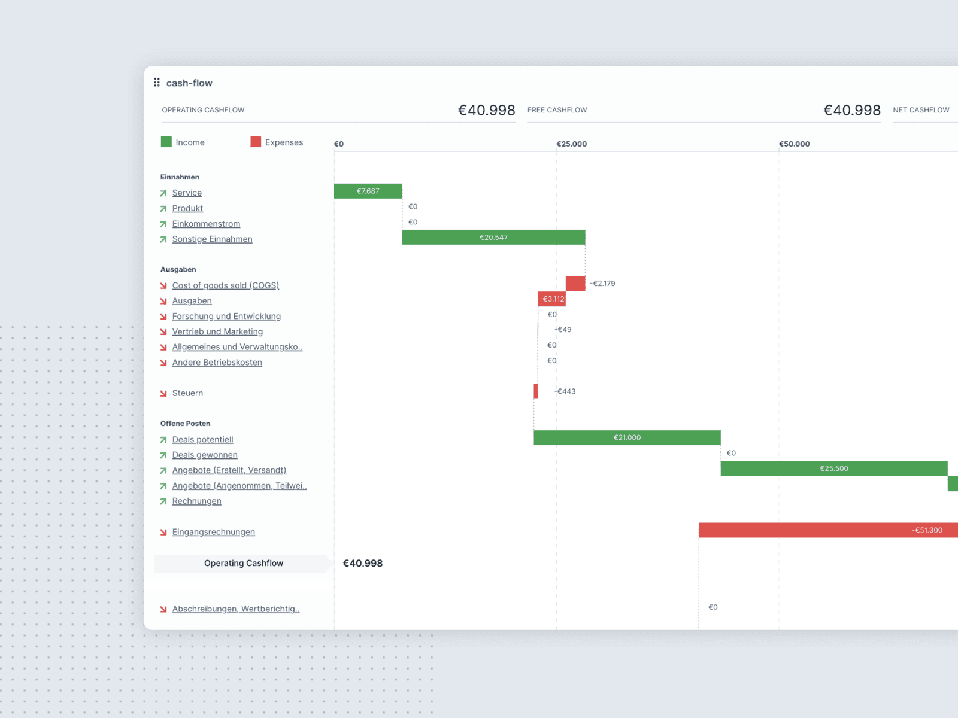
Task: Open Forschung und Entwicklung expense link
Action: pyautogui.click(x=226, y=317)
